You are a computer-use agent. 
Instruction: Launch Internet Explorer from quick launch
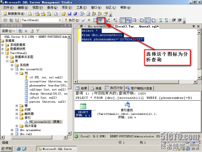coord(19,149)
